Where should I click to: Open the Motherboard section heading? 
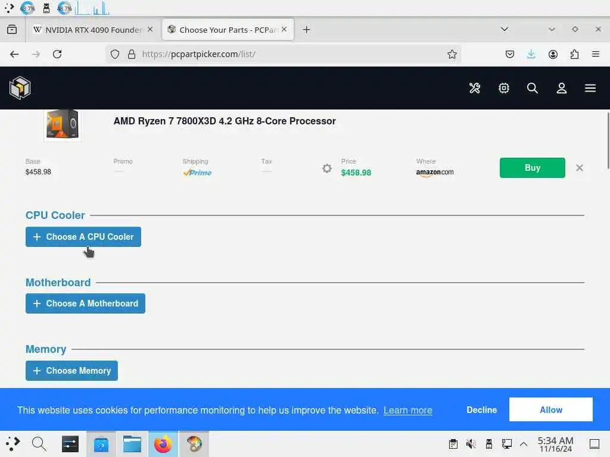[58, 283]
